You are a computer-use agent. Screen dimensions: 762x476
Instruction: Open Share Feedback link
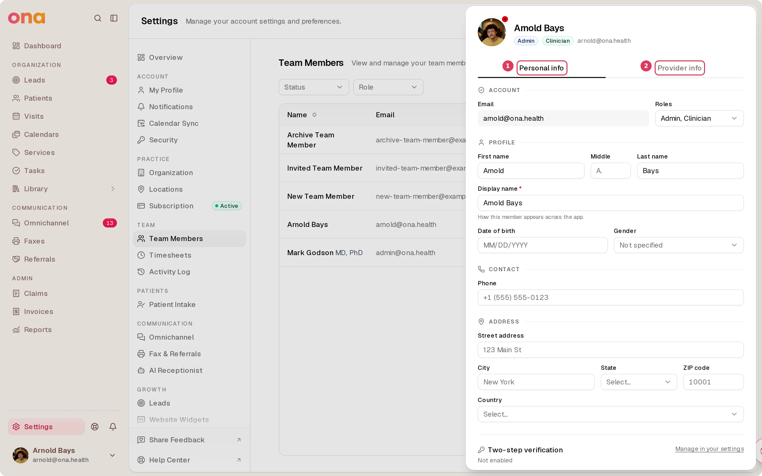(189, 440)
